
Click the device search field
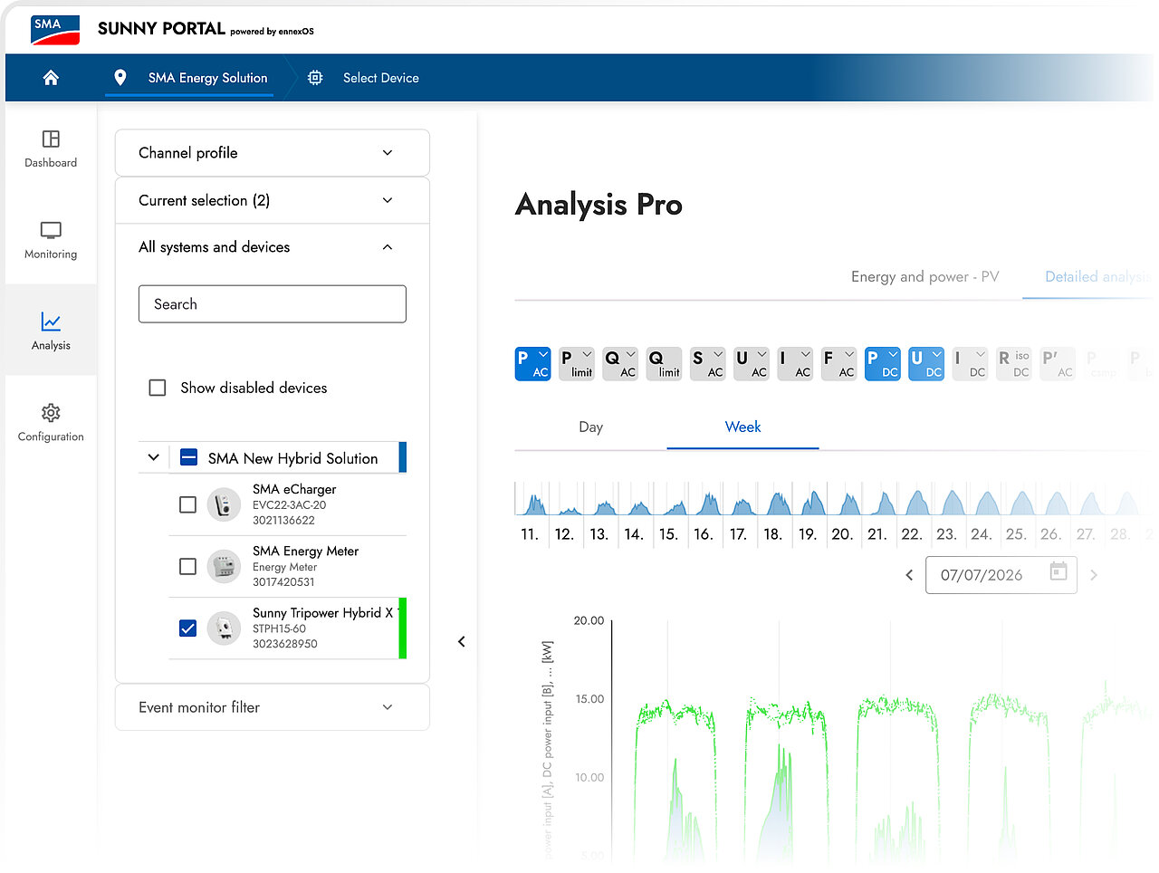273,304
